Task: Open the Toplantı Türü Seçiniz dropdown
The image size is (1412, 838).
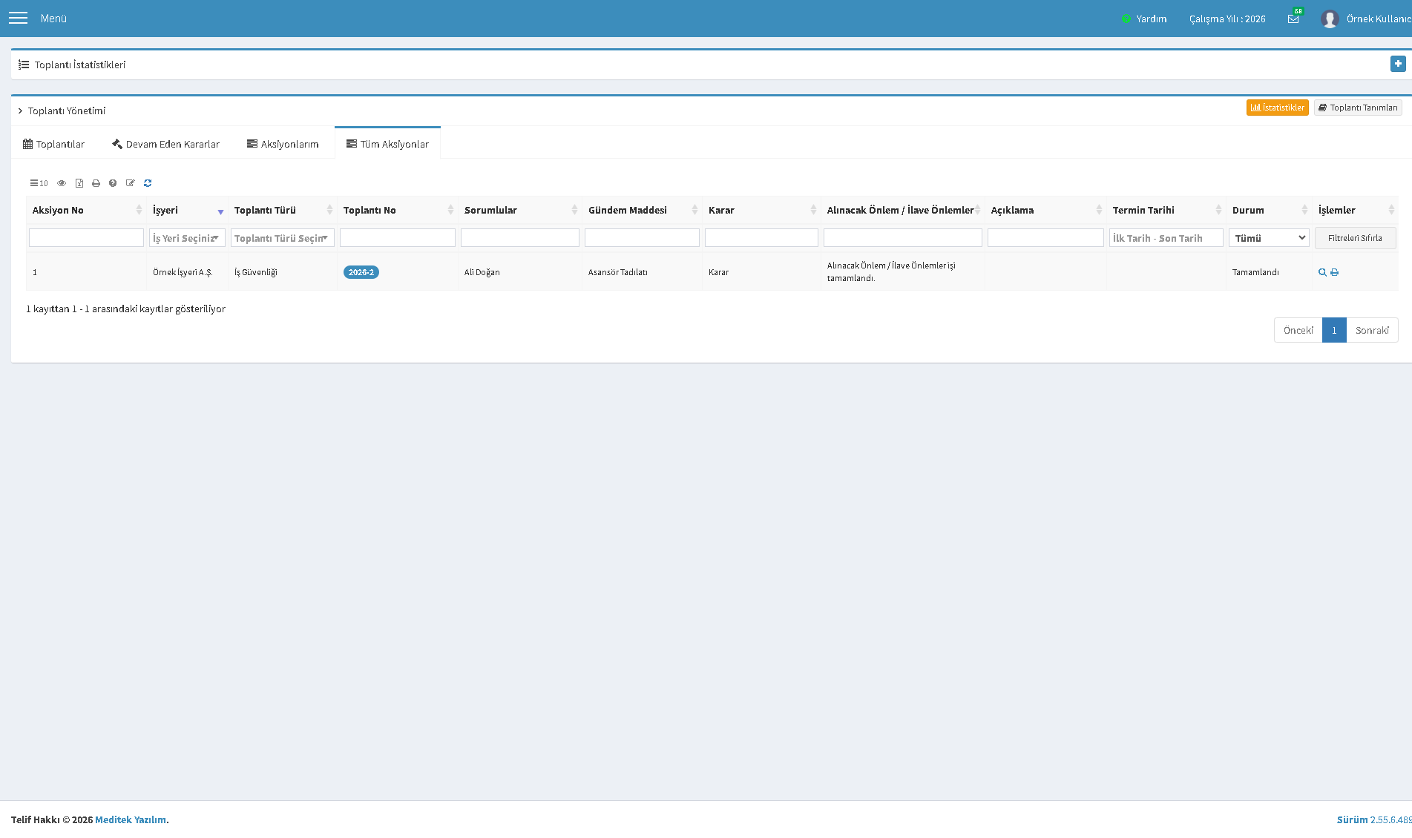Action: point(282,238)
